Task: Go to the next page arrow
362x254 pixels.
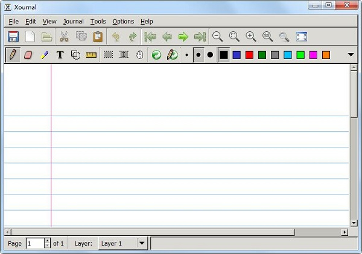Action: (x=183, y=37)
